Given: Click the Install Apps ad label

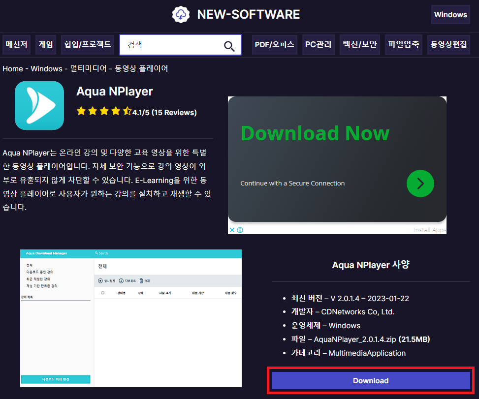Looking at the screenshot, I should [x=430, y=230].
